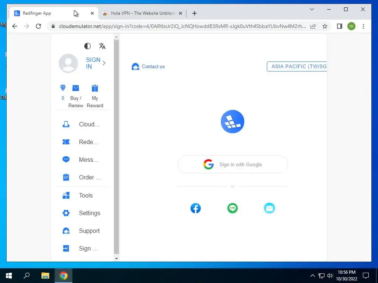Close the Hola VPN tab

click(180, 13)
